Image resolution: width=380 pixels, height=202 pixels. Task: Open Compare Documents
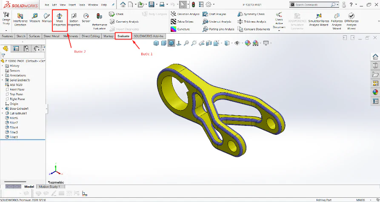coord(254,29)
